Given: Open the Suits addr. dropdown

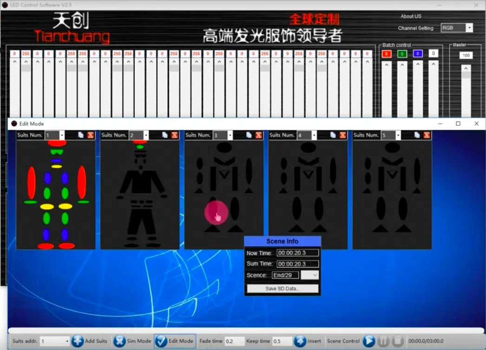Looking at the screenshot, I should (x=67, y=341).
